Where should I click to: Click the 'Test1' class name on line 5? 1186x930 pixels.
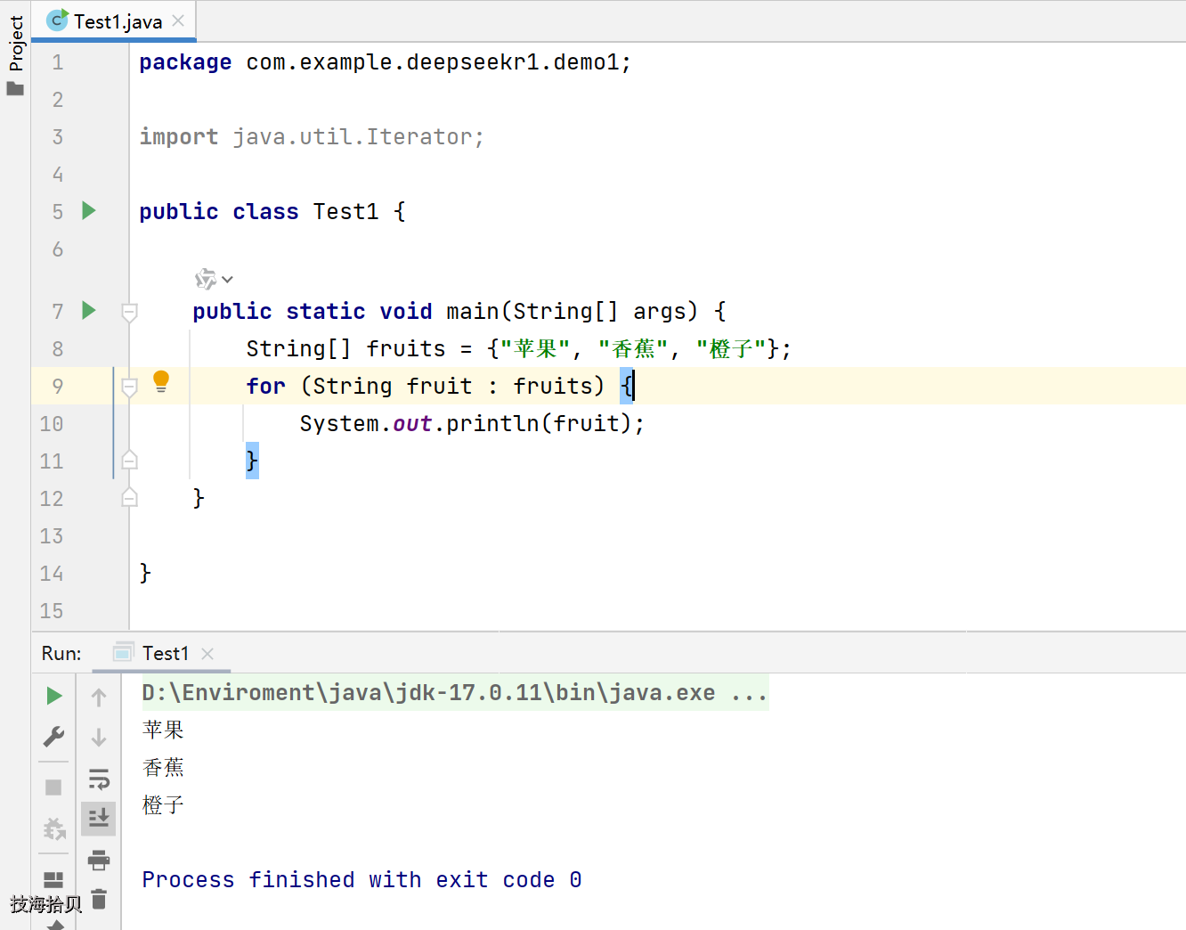[345, 212]
